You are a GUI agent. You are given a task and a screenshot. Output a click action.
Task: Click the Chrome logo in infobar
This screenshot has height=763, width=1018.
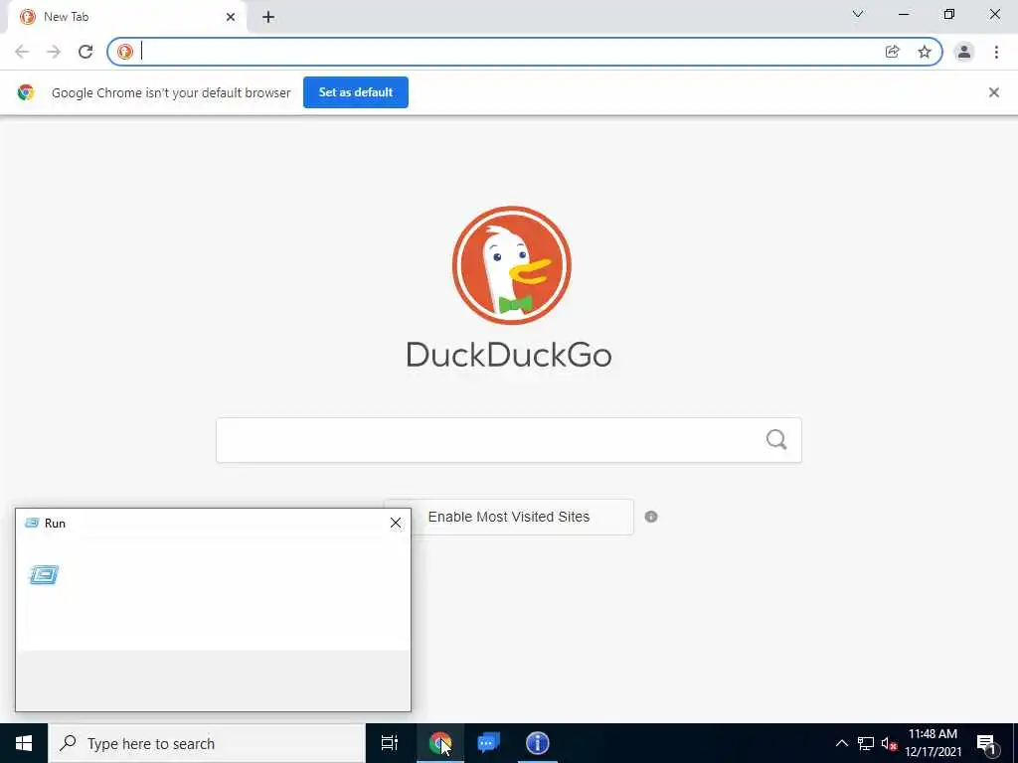[x=26, y=92]
